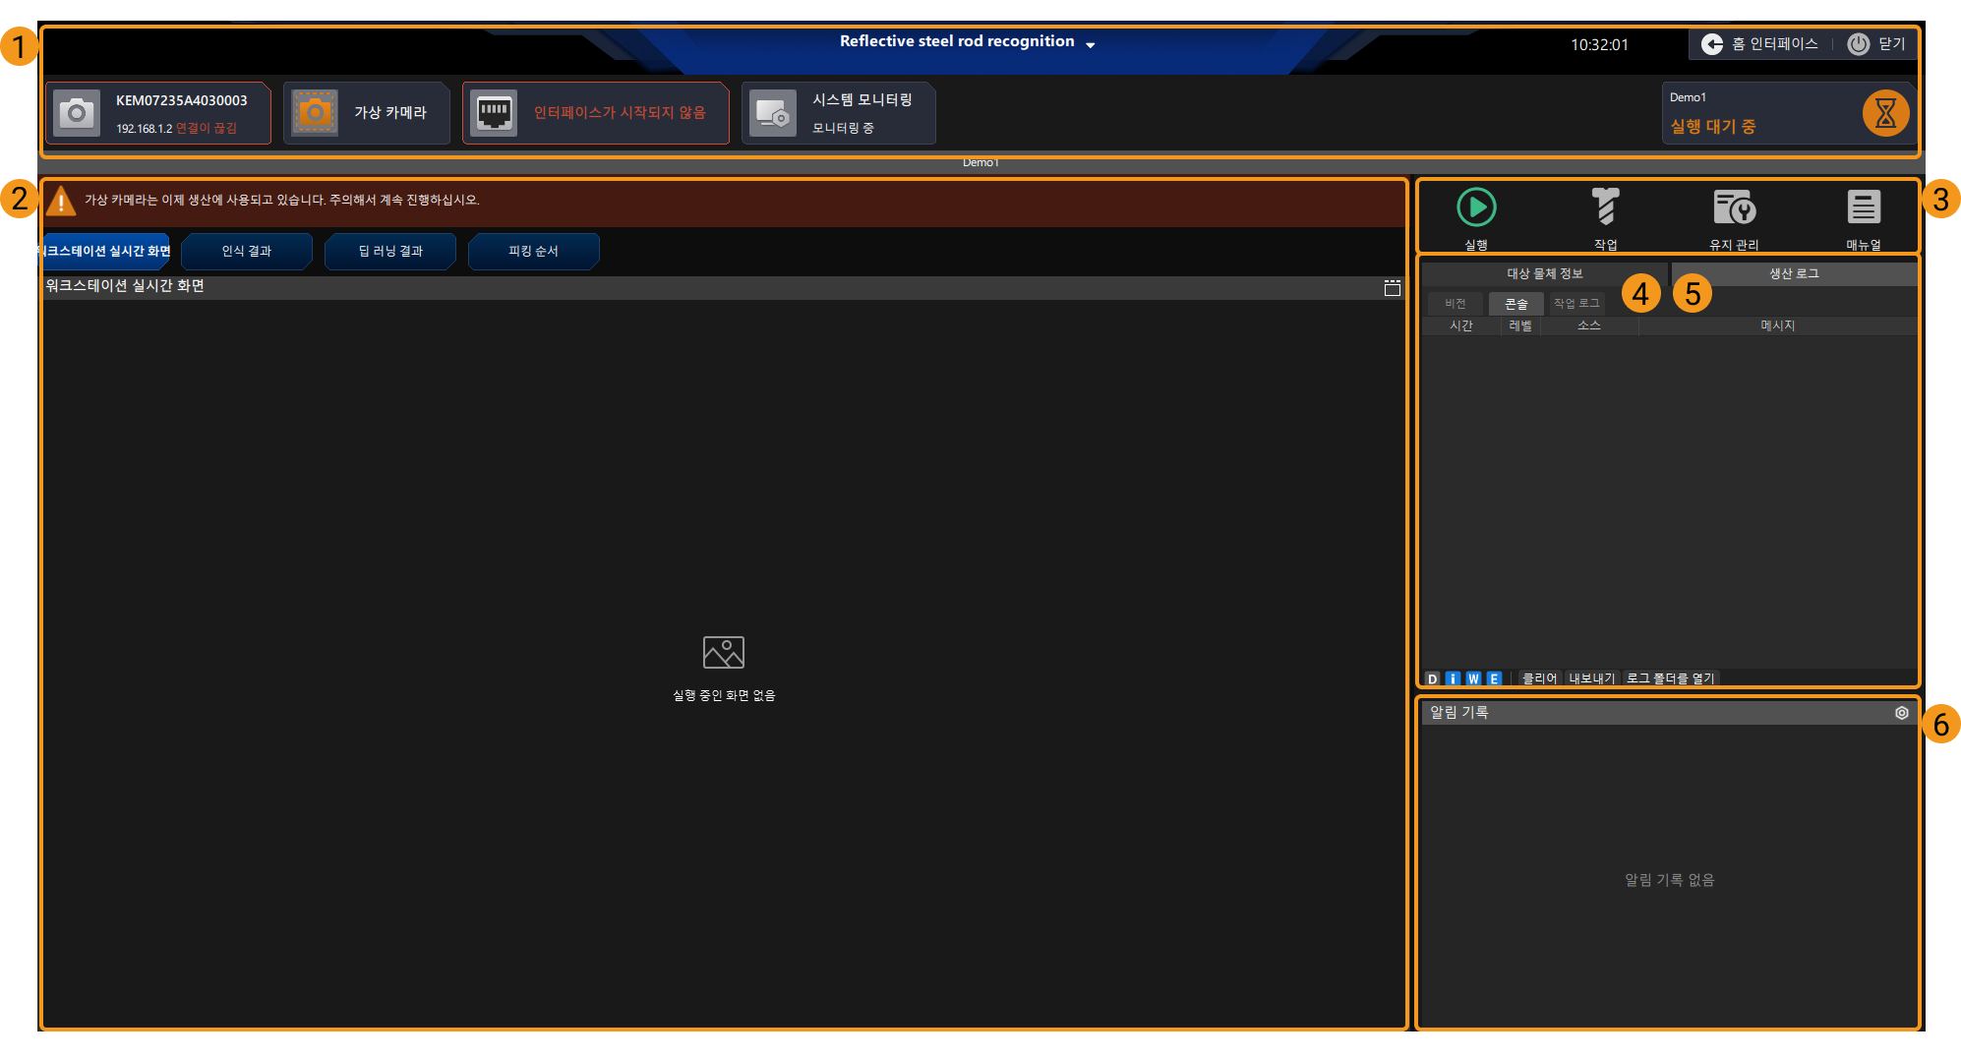Select the 생산 로그 tab
Screen dimensions: 1961x1060
pyautogui.click(x=1795, y=274)
